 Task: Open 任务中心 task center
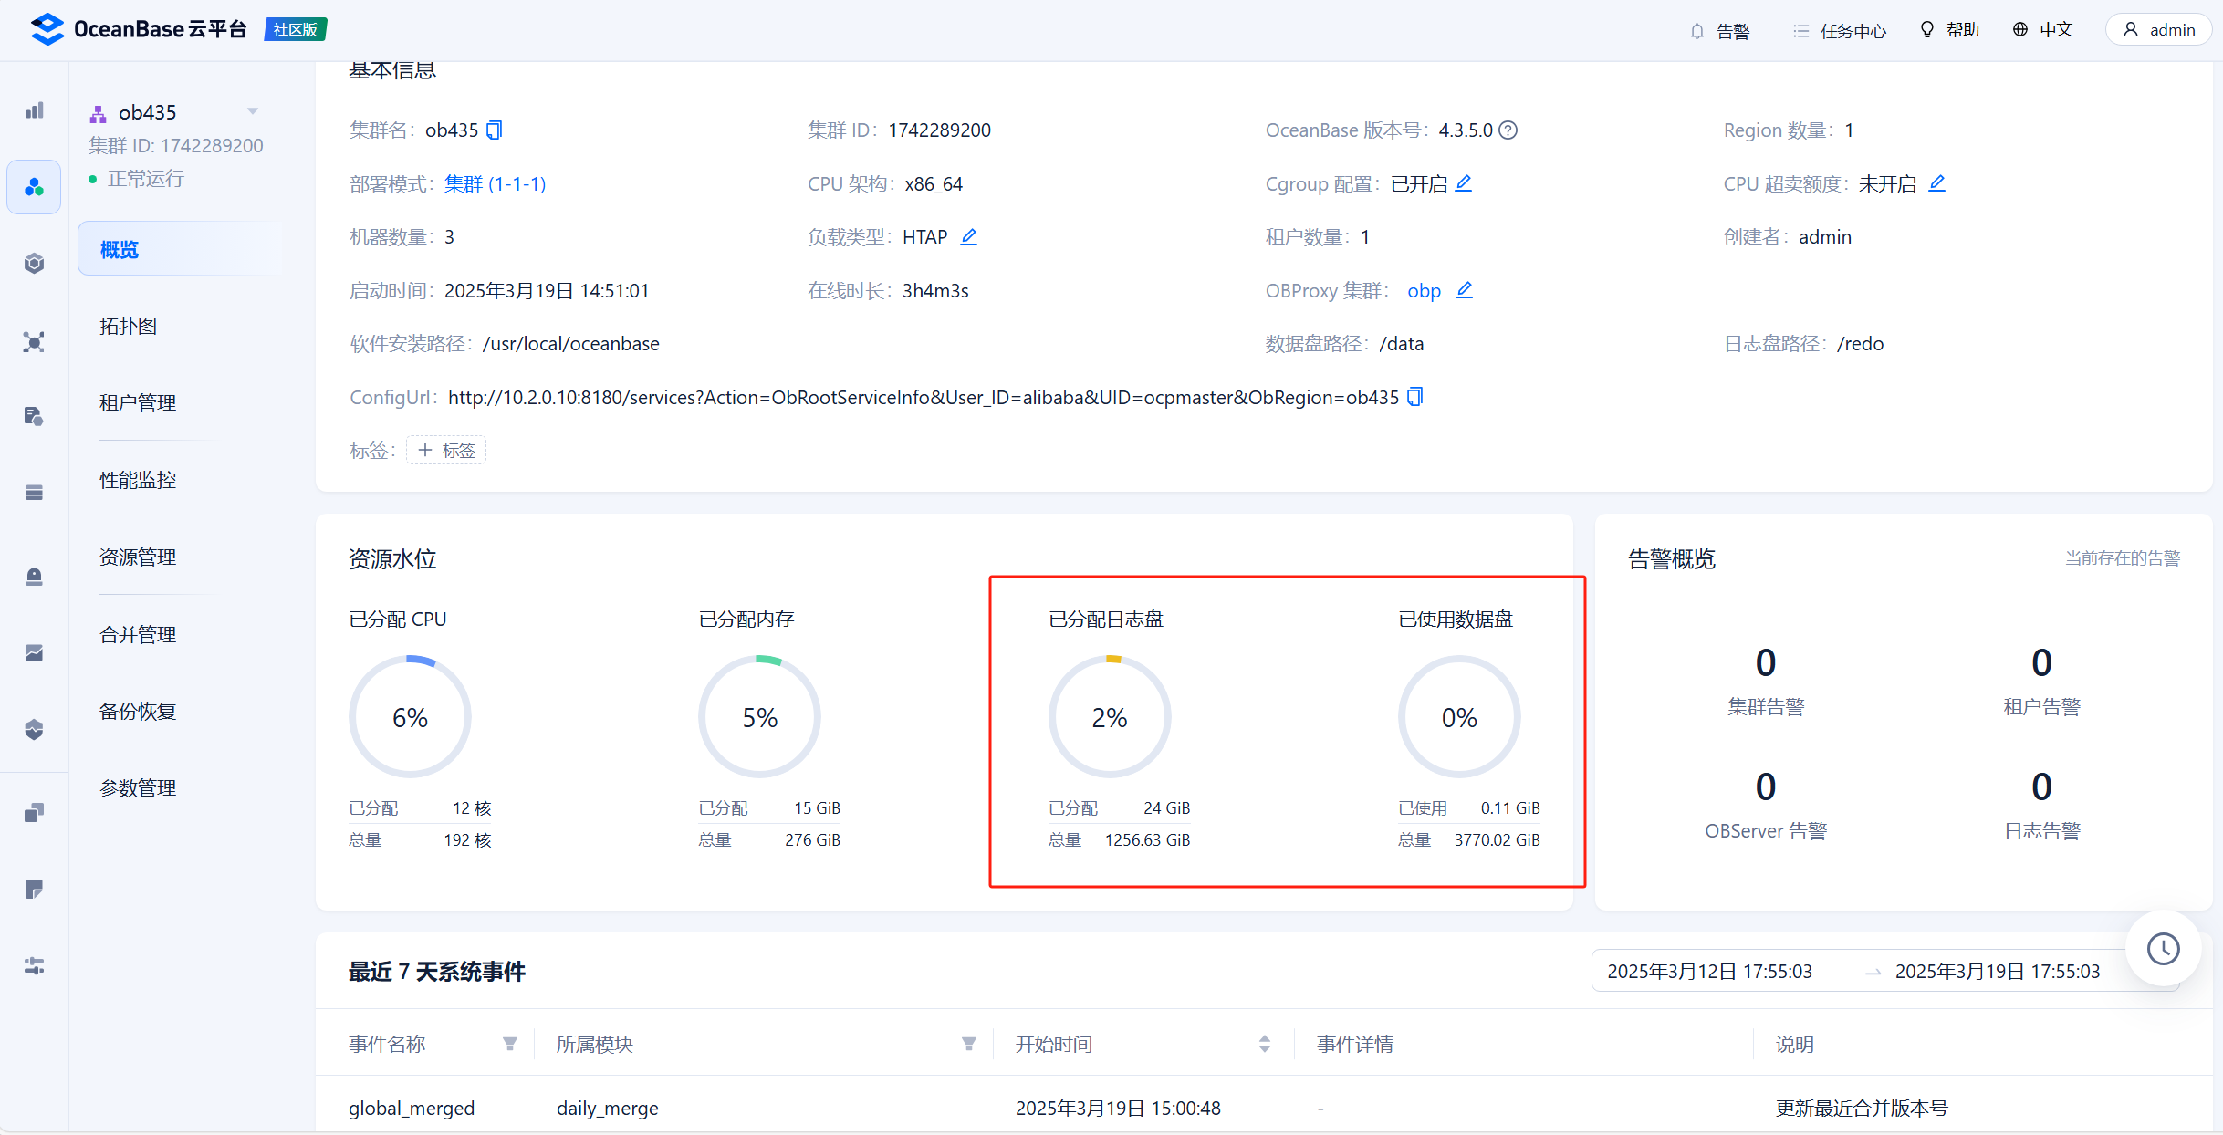click(1840, 30)
